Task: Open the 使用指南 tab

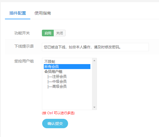Action: 43,13
